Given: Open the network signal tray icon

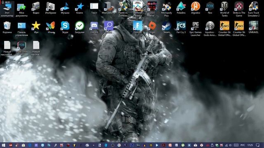Looking at the screenshot, I should pyautogui.click(x=226, y=145).
